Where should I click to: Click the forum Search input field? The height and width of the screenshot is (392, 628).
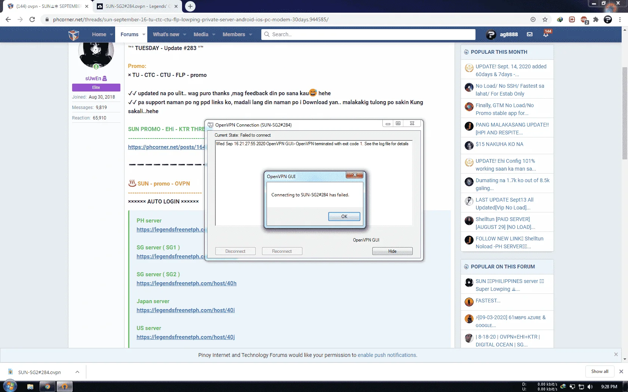[x=369, y=34]
